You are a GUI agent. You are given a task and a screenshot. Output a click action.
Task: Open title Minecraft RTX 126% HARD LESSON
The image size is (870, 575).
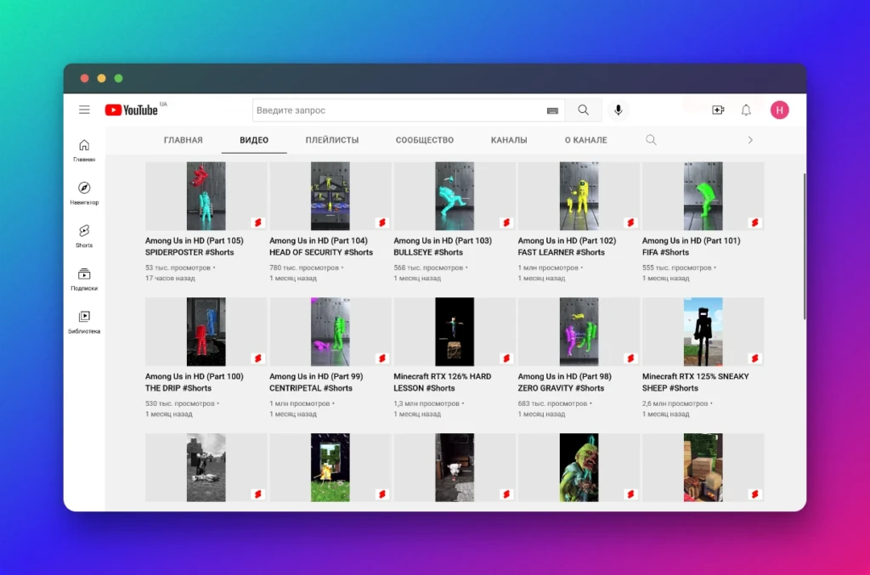[x=442, y=382]
